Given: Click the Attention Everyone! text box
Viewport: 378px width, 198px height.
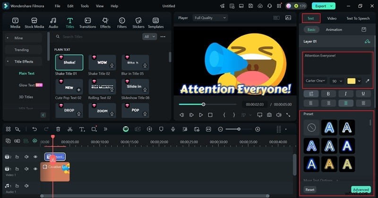Looking at the screenshot, I should pos(337,64).
